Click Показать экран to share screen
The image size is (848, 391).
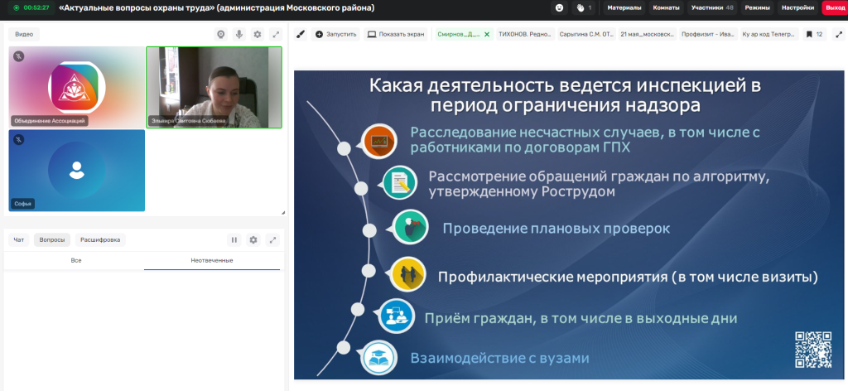click(x=395, y=34)
